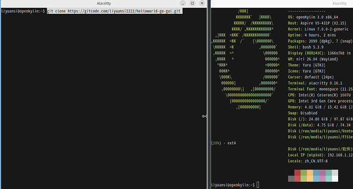Click the WM: niri 26.04 (Wayland) line
Viewport: 353px width, 189px height.
[x=313, y=59]
